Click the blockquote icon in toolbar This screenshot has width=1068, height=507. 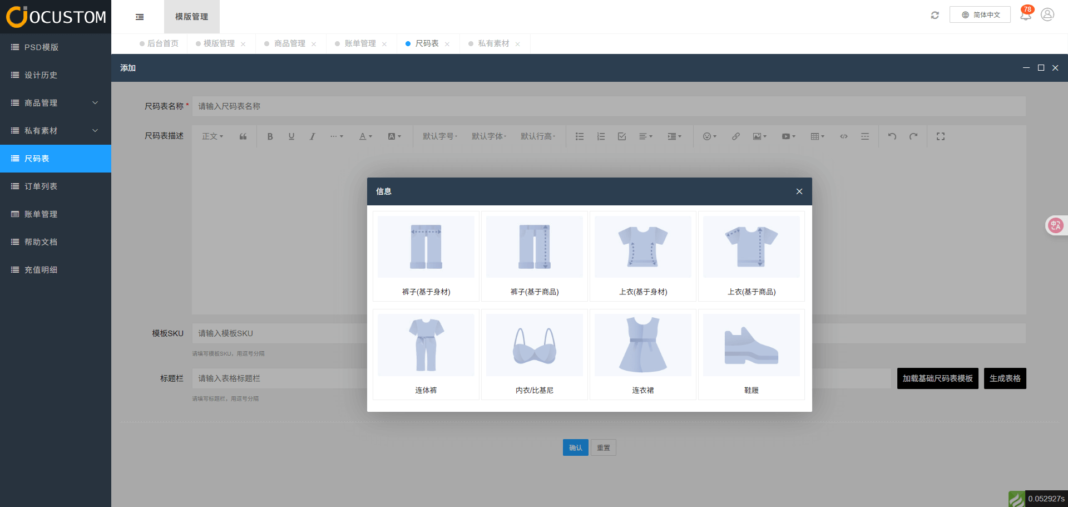tap(243, 136)
